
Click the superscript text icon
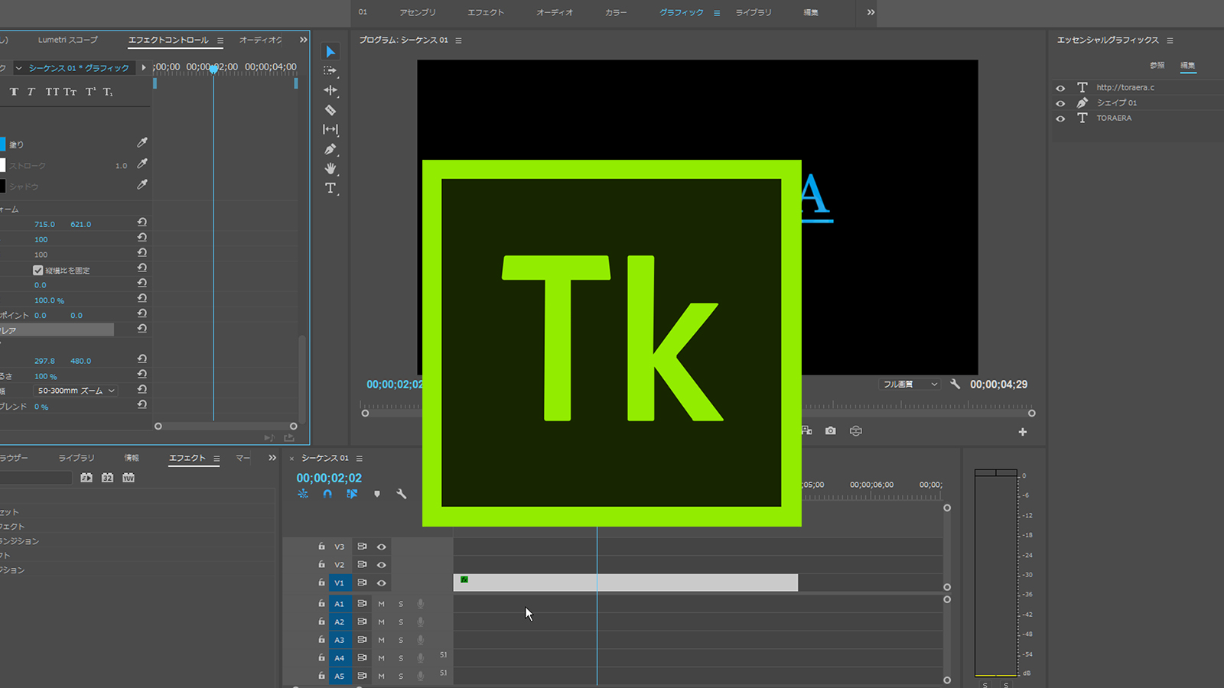[x=90, y=92]
